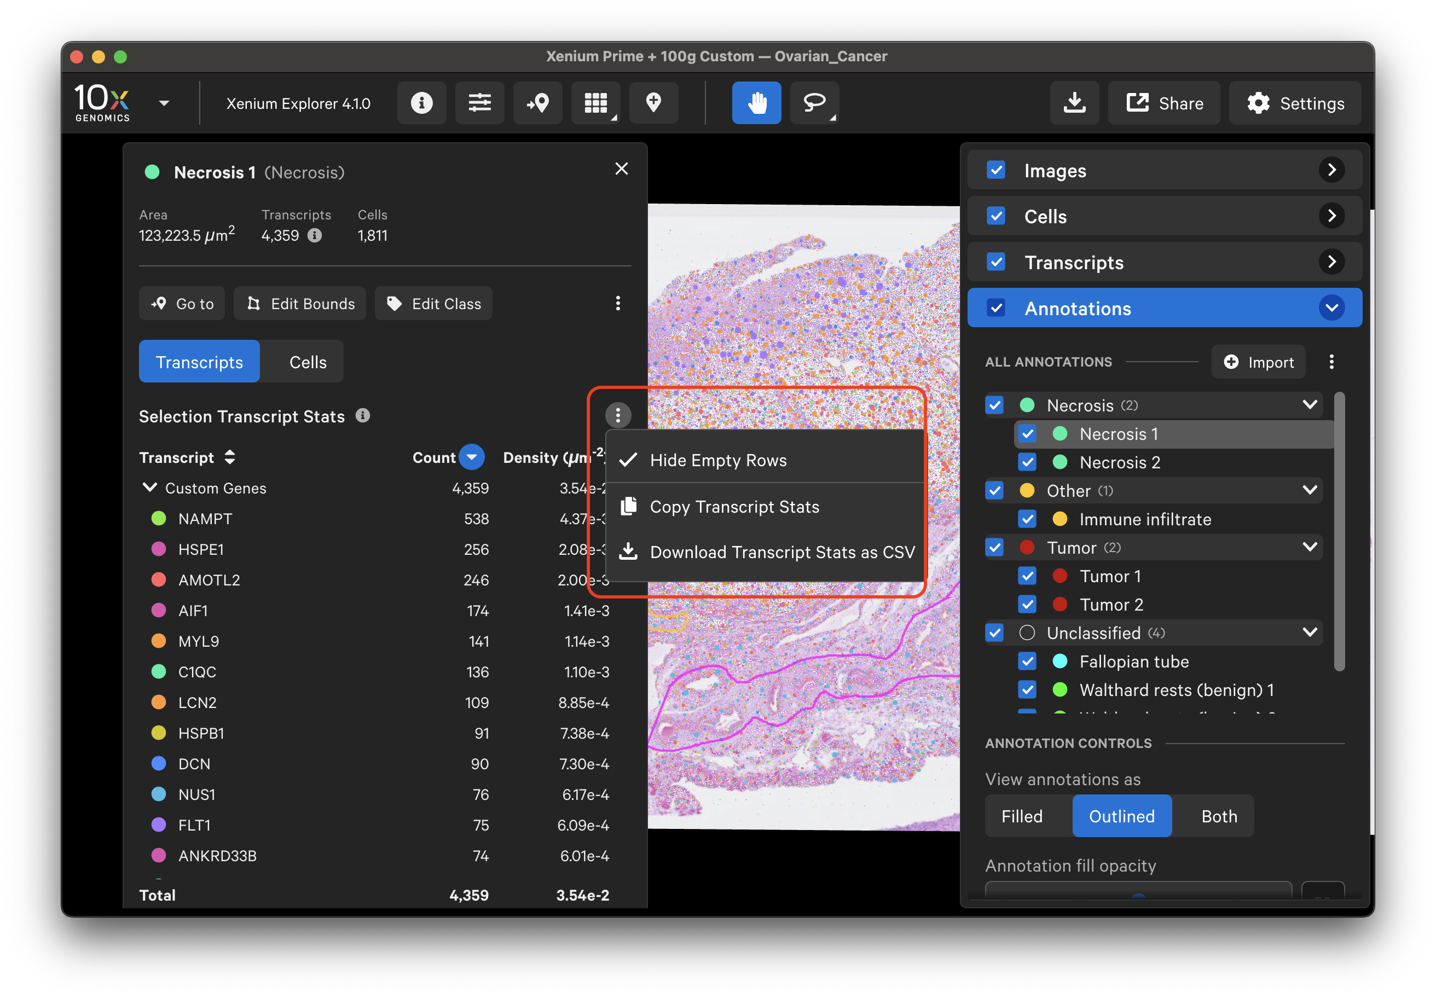This screenshot has width=1436, height=998.
Task: Uncheck the Tumor 2 annotation checkbox
Action: [x=1027, y=605]
